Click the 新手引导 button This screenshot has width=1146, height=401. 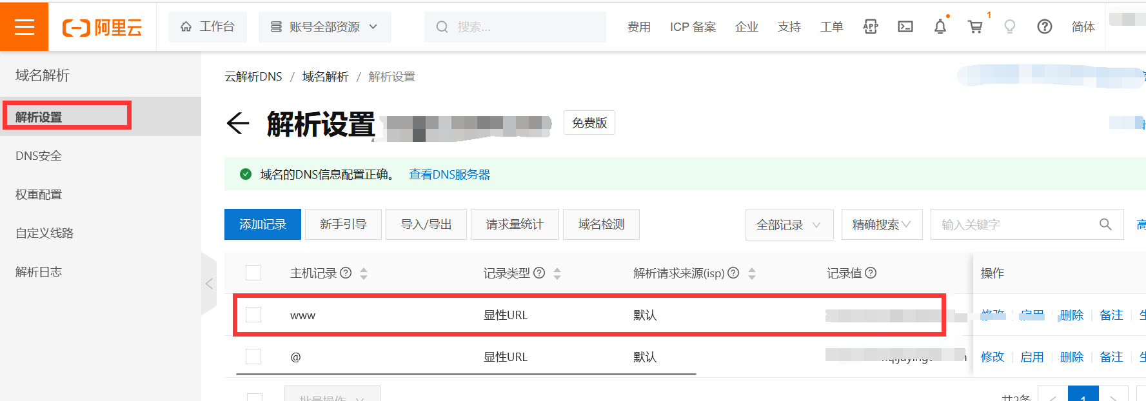pyautogui.click(x=343, y=224)
